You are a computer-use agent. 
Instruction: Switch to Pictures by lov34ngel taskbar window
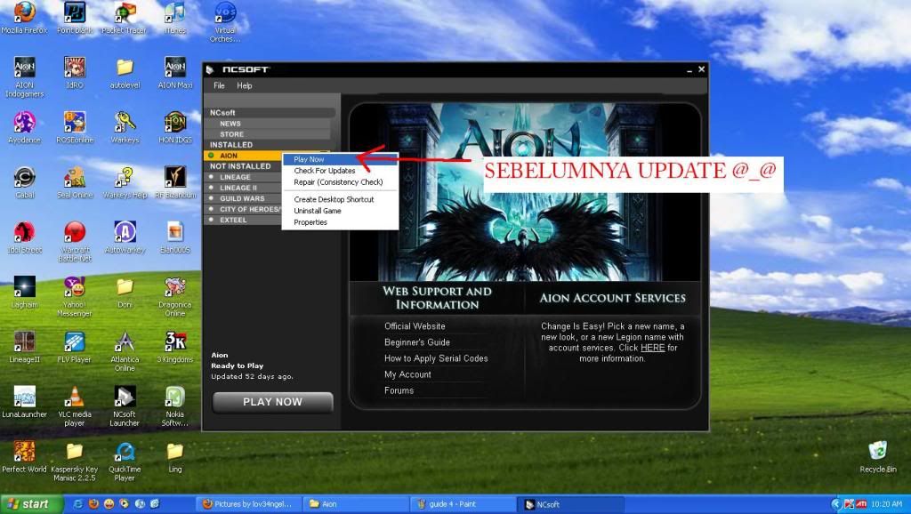point(249,504)
